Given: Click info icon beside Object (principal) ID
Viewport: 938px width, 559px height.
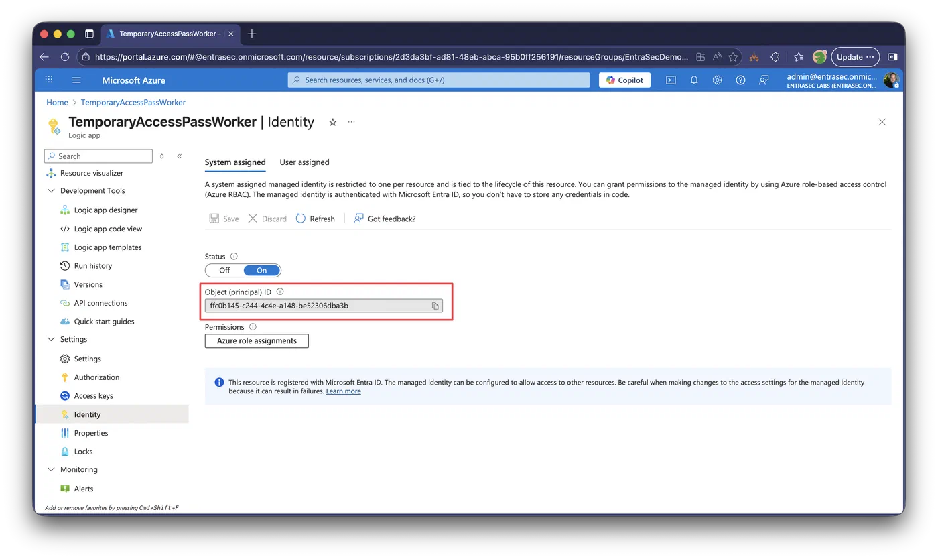Looking at the screenshot, I should point(280,292).
